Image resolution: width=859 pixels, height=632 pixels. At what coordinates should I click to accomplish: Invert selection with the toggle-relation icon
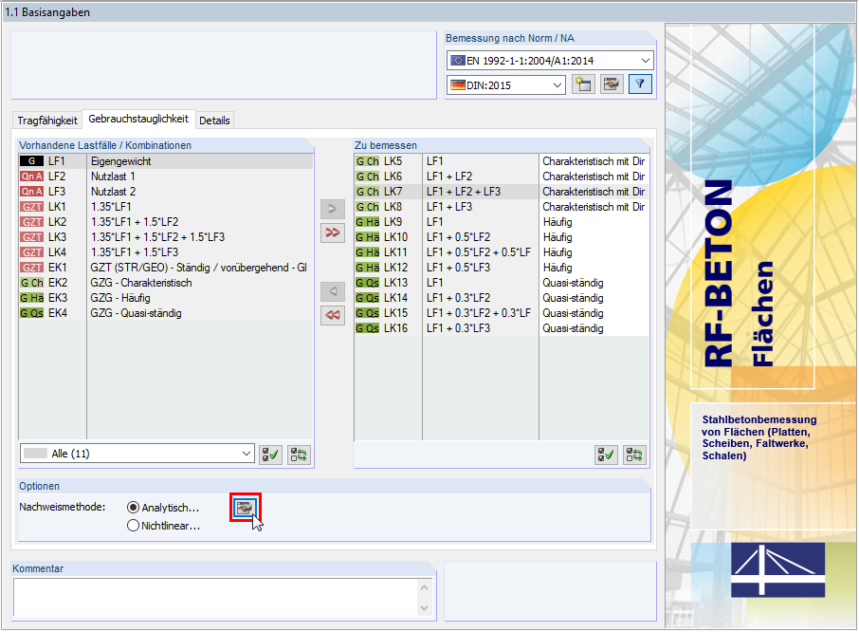298,455
